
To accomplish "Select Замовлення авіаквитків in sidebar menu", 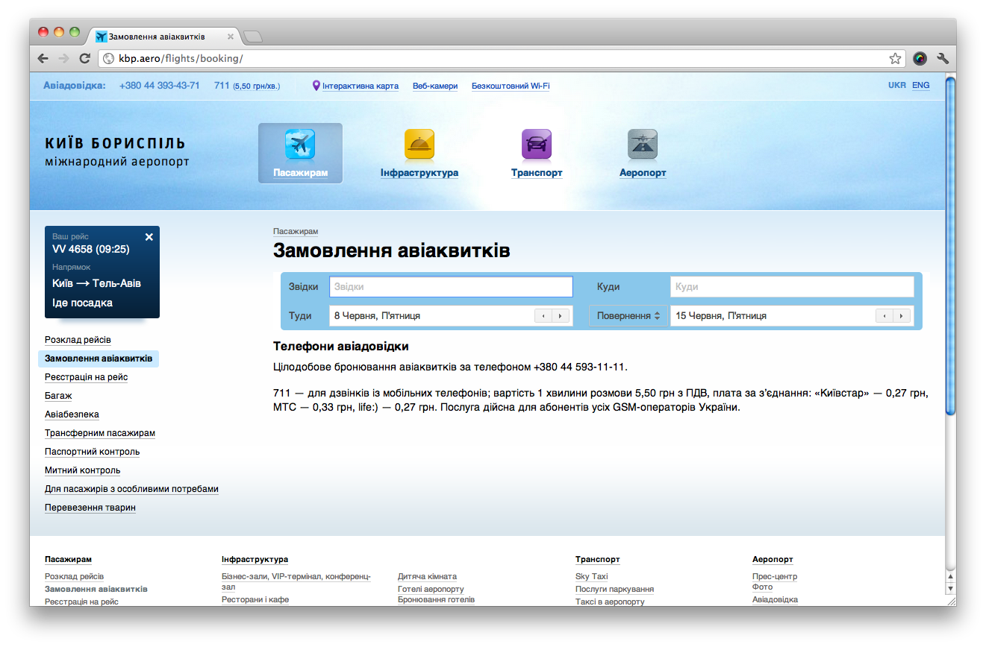I will tap(99, 359).
